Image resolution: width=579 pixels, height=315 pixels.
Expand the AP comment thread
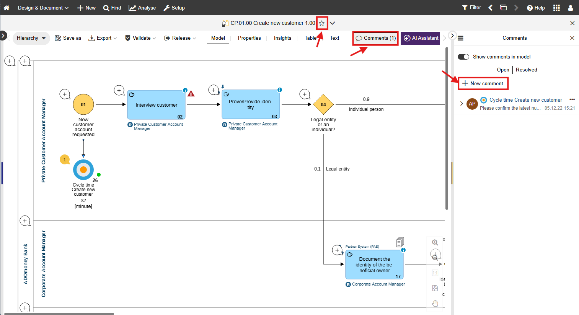462,102
